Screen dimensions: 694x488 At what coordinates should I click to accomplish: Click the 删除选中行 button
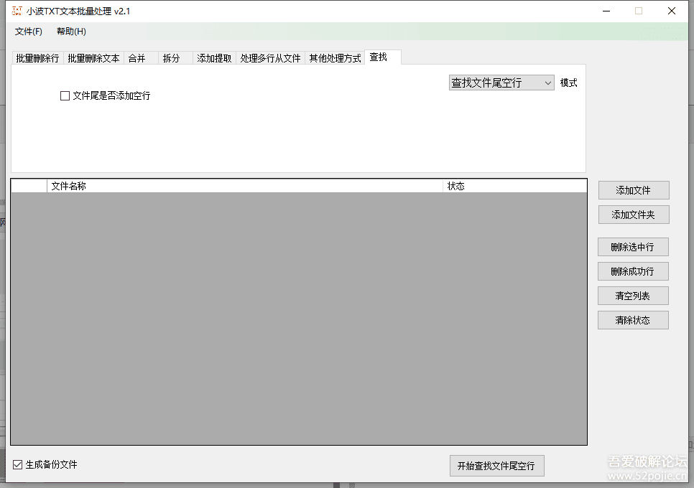click(633, 246)
